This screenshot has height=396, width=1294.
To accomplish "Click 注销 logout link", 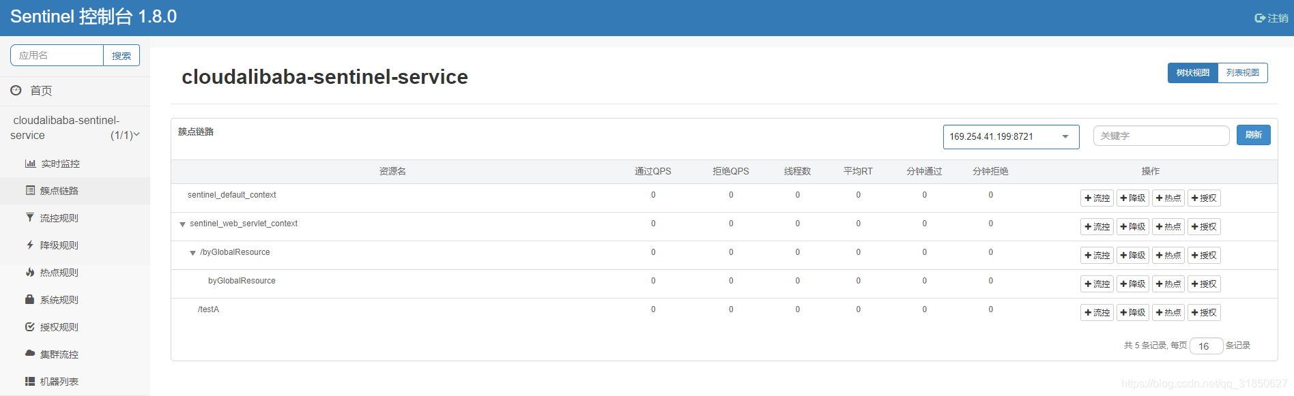I will [x=1271, y=18].
